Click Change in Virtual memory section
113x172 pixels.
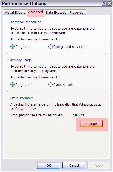91,124
